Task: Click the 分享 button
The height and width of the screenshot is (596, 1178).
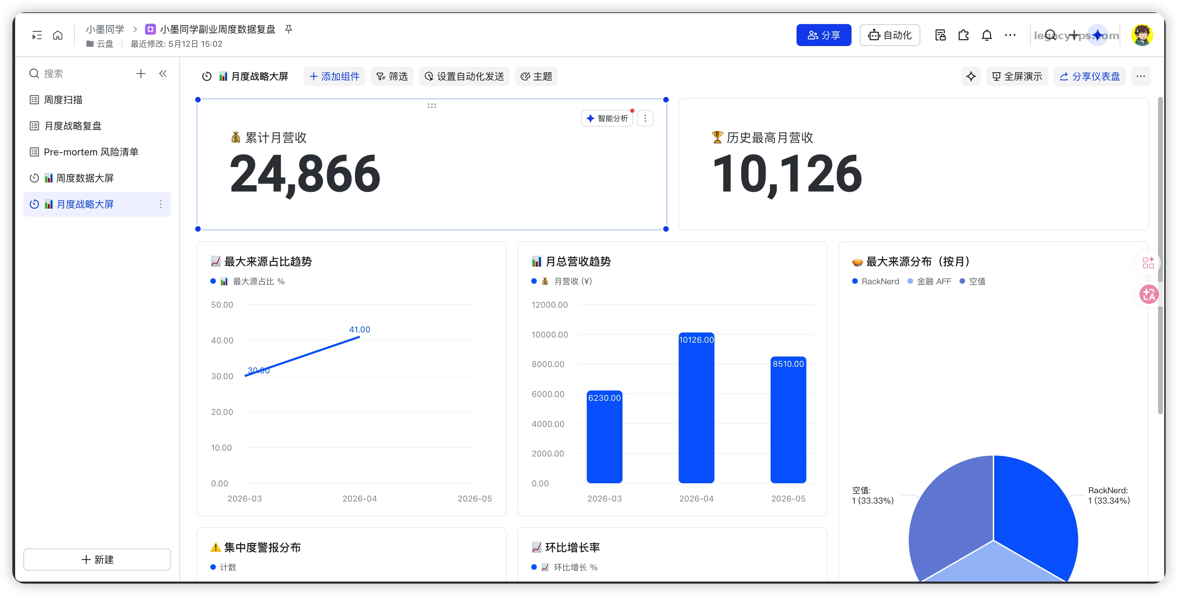Action: point(824,35)
